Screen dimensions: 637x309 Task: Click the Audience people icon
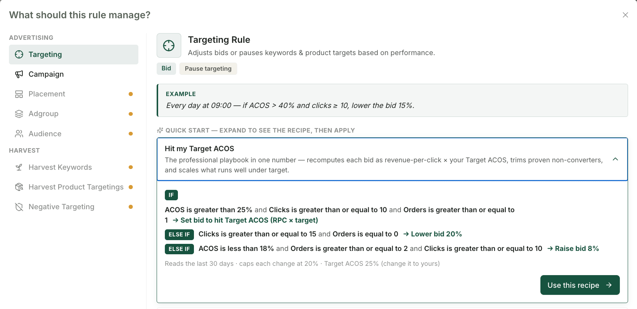(19, 133)
